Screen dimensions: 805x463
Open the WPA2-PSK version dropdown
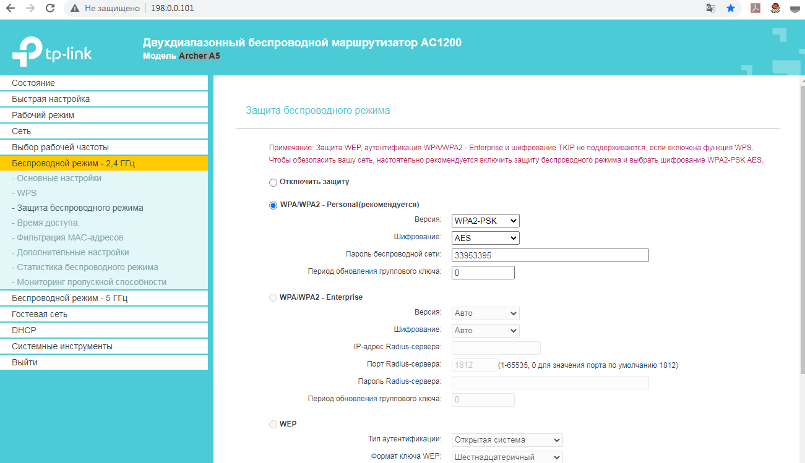(486, 221)
